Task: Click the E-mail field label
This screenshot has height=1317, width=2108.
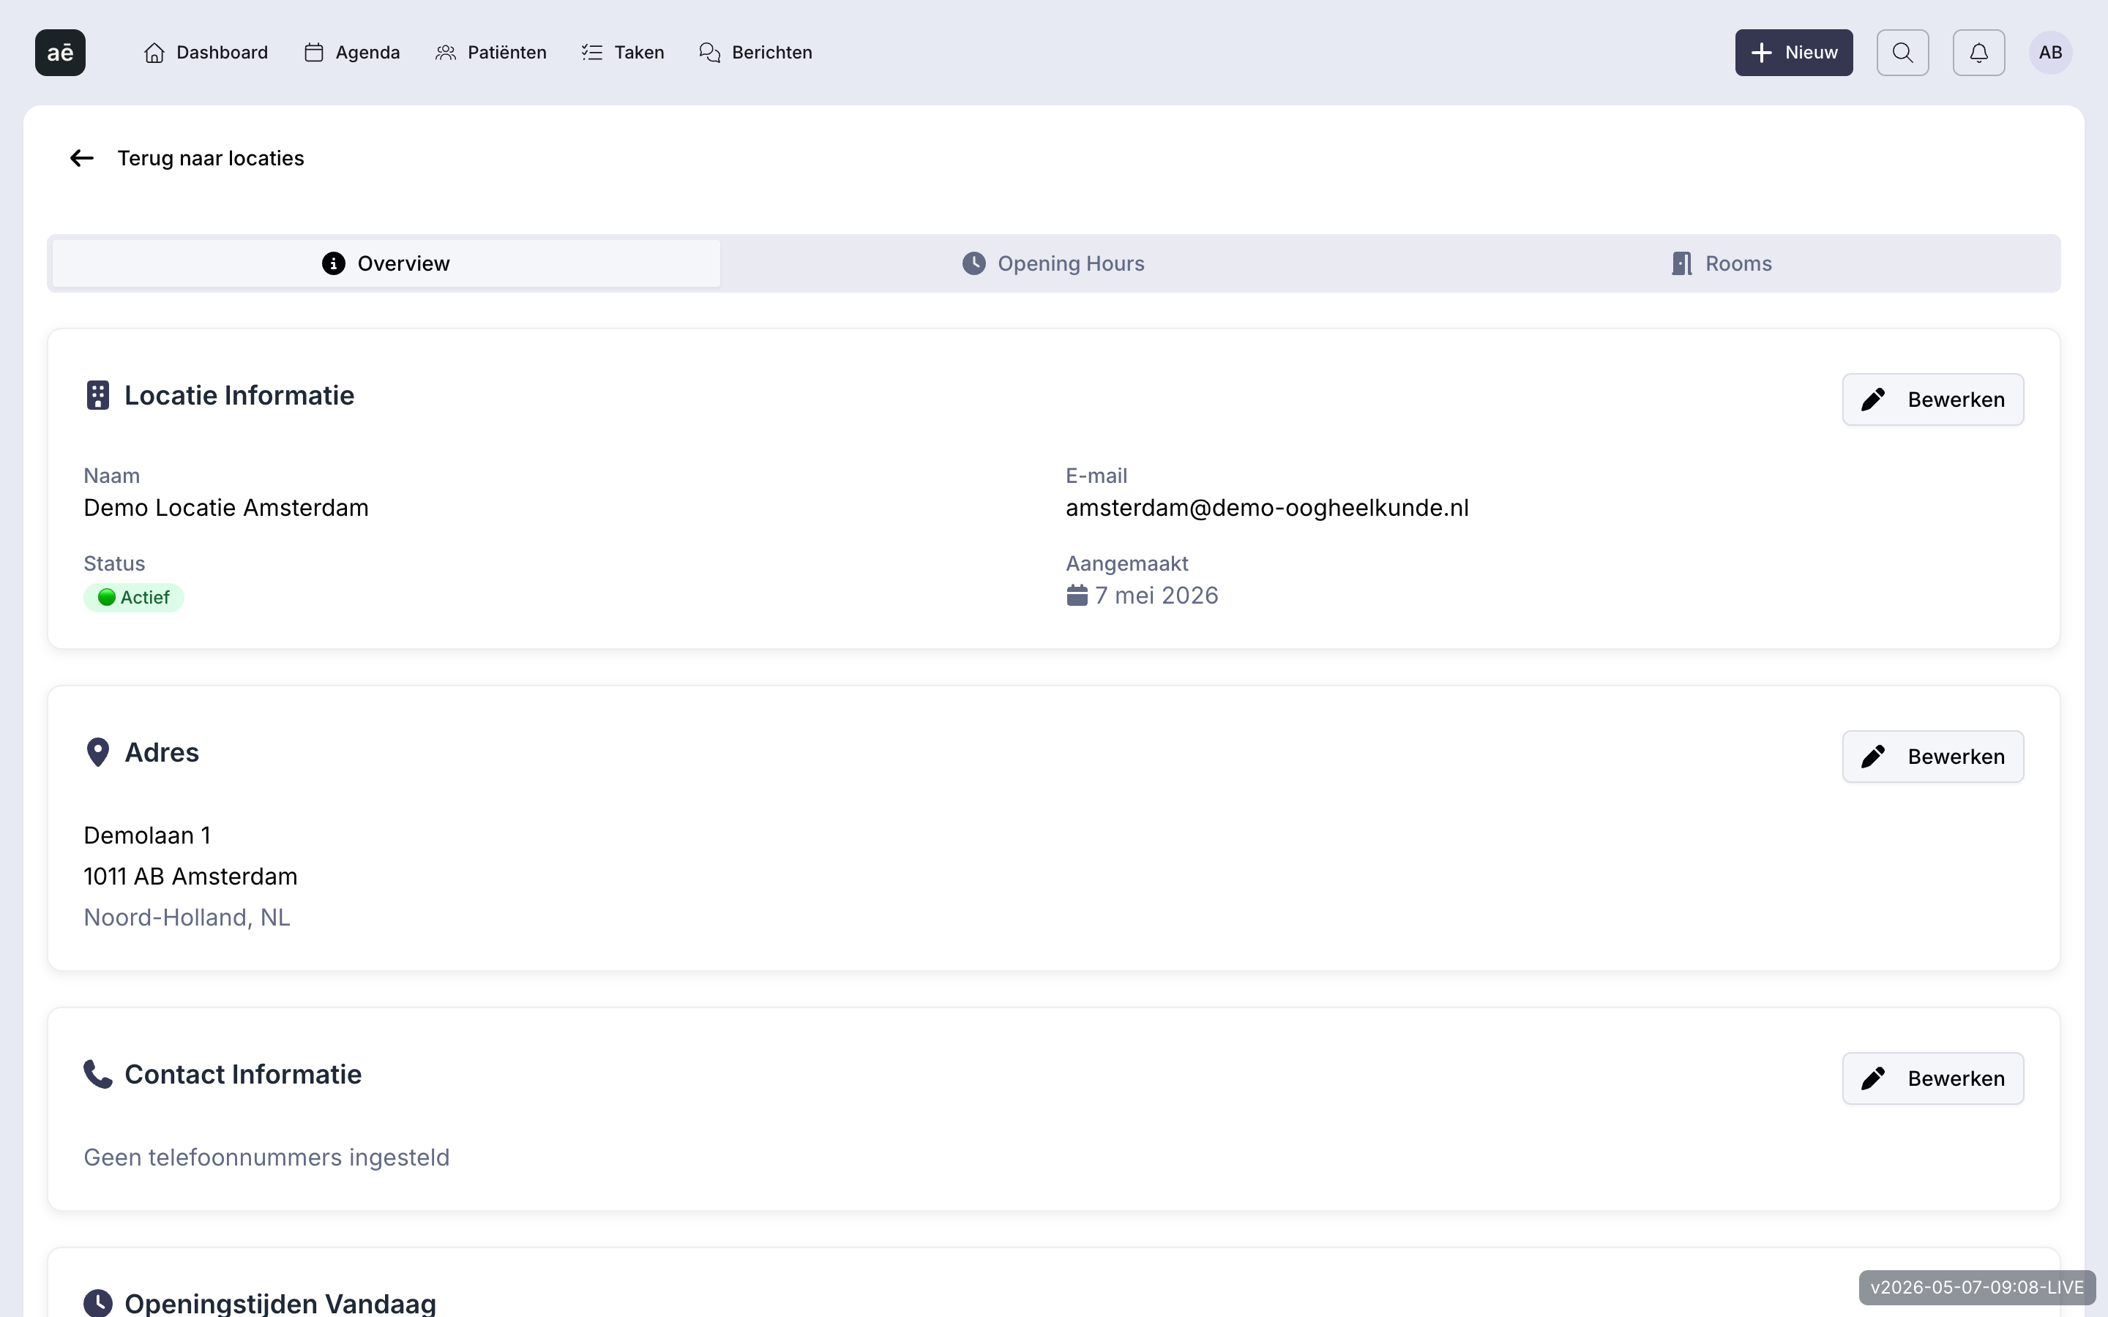Action: pyautogui.click(x=1096, y=476)
